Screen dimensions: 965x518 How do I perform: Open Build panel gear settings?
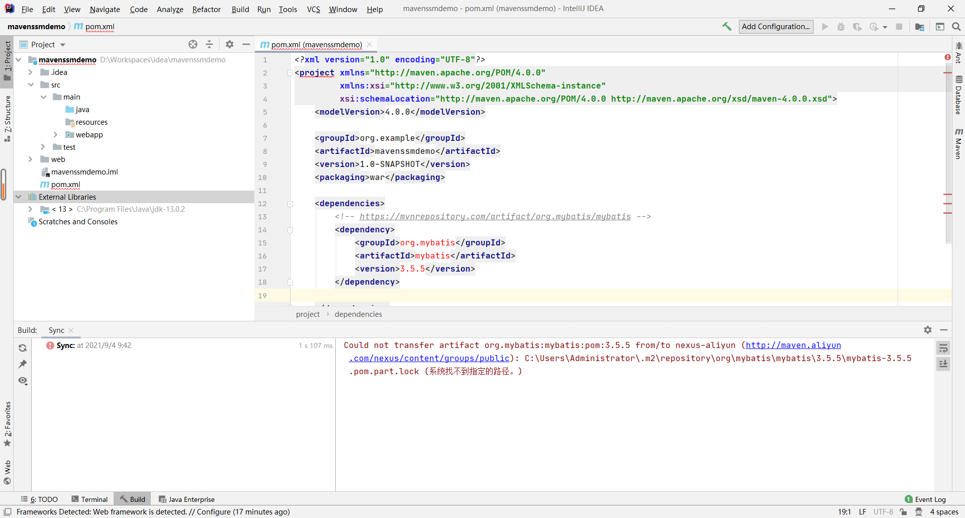928,330
